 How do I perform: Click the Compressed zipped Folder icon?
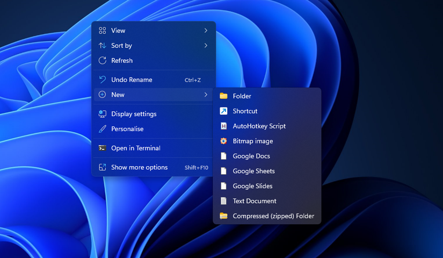tap(223, 216)
